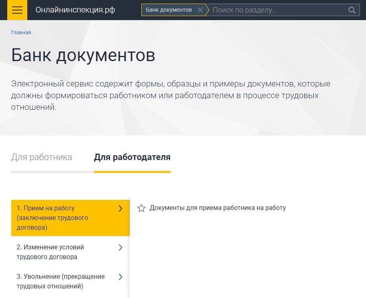The image size is (366, 298).
Task: Star Документы для приема работника на работу
Action: pyautogui.click(x=141, y=208)
